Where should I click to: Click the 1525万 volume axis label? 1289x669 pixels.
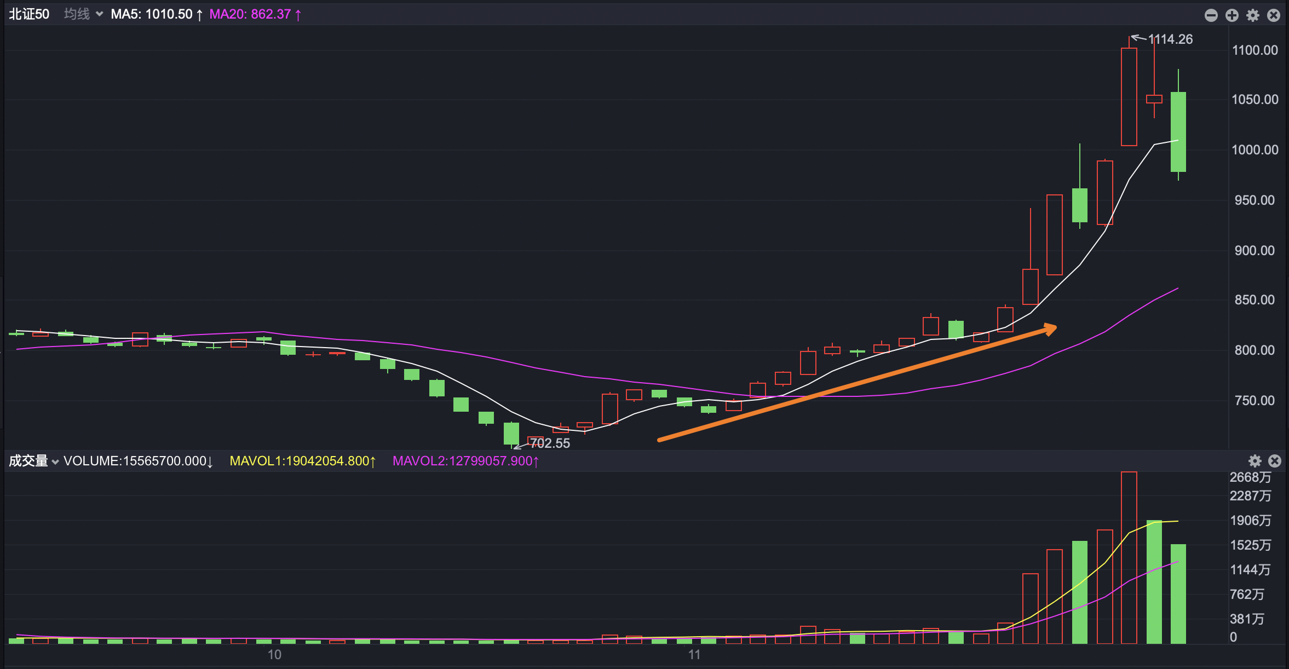(1251, 545)
